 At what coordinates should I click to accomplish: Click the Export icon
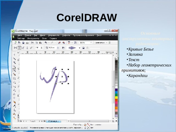click(64, 43)
